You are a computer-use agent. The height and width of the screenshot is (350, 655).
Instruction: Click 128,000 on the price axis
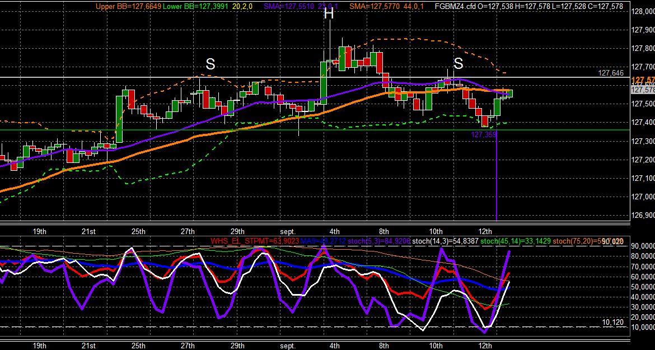click(x=643, y=11)
